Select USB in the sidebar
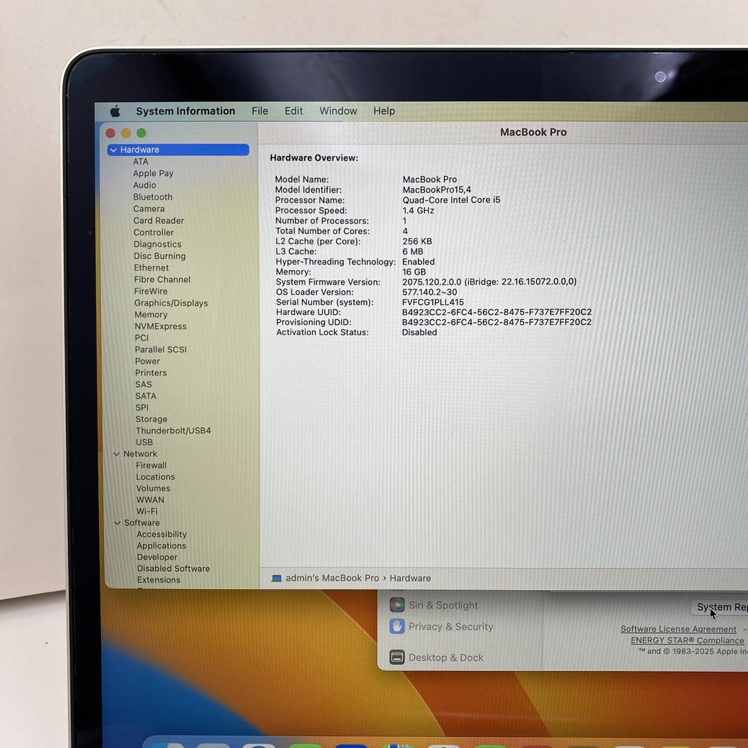 point(144,443)
